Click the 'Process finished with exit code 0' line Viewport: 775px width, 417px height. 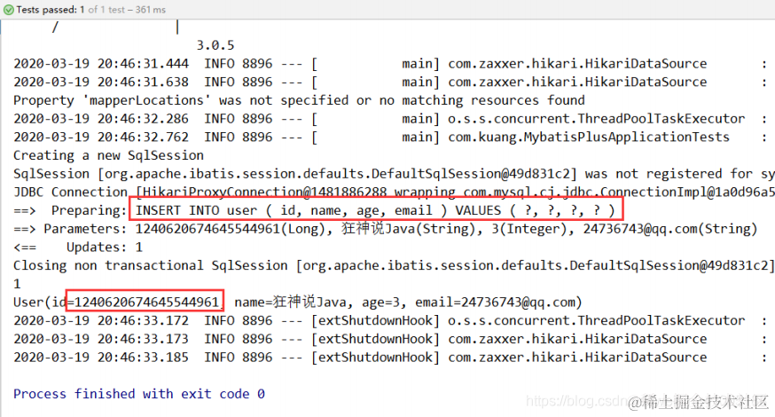139,394
